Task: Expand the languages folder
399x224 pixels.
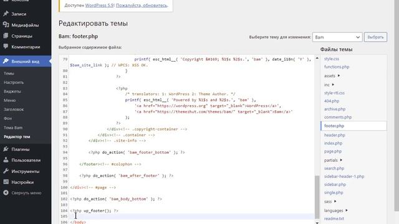Action: pos(335,210)
